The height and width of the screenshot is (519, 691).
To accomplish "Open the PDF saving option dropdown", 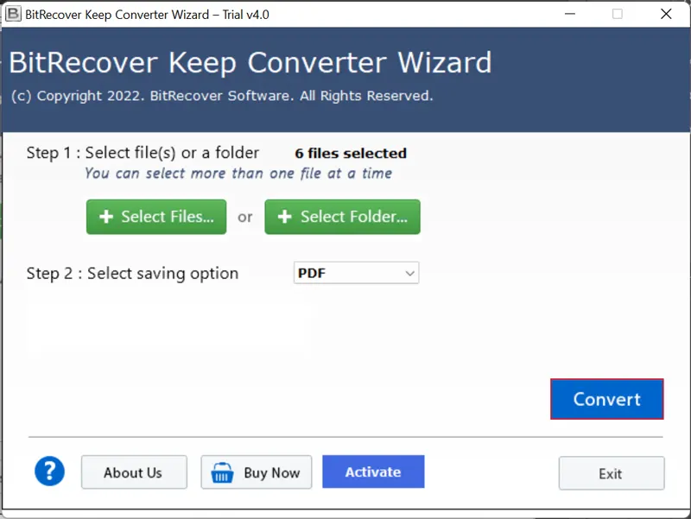I will coord(355,274).
